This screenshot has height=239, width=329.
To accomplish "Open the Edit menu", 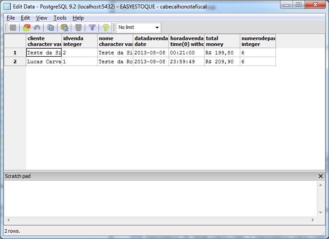I will pyautogui.click(x=25, y=18).
